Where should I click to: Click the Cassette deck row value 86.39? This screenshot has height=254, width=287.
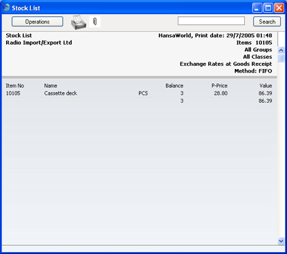point(265,93)
